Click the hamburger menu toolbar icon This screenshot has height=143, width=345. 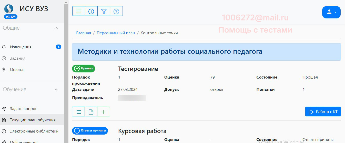pos(79,11)
